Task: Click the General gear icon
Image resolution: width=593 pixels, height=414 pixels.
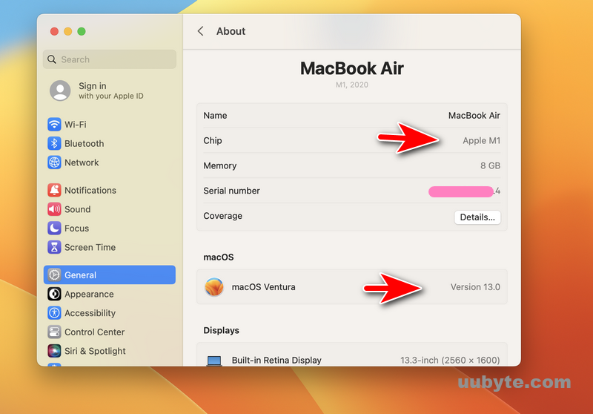Action: tap(54, 275)
